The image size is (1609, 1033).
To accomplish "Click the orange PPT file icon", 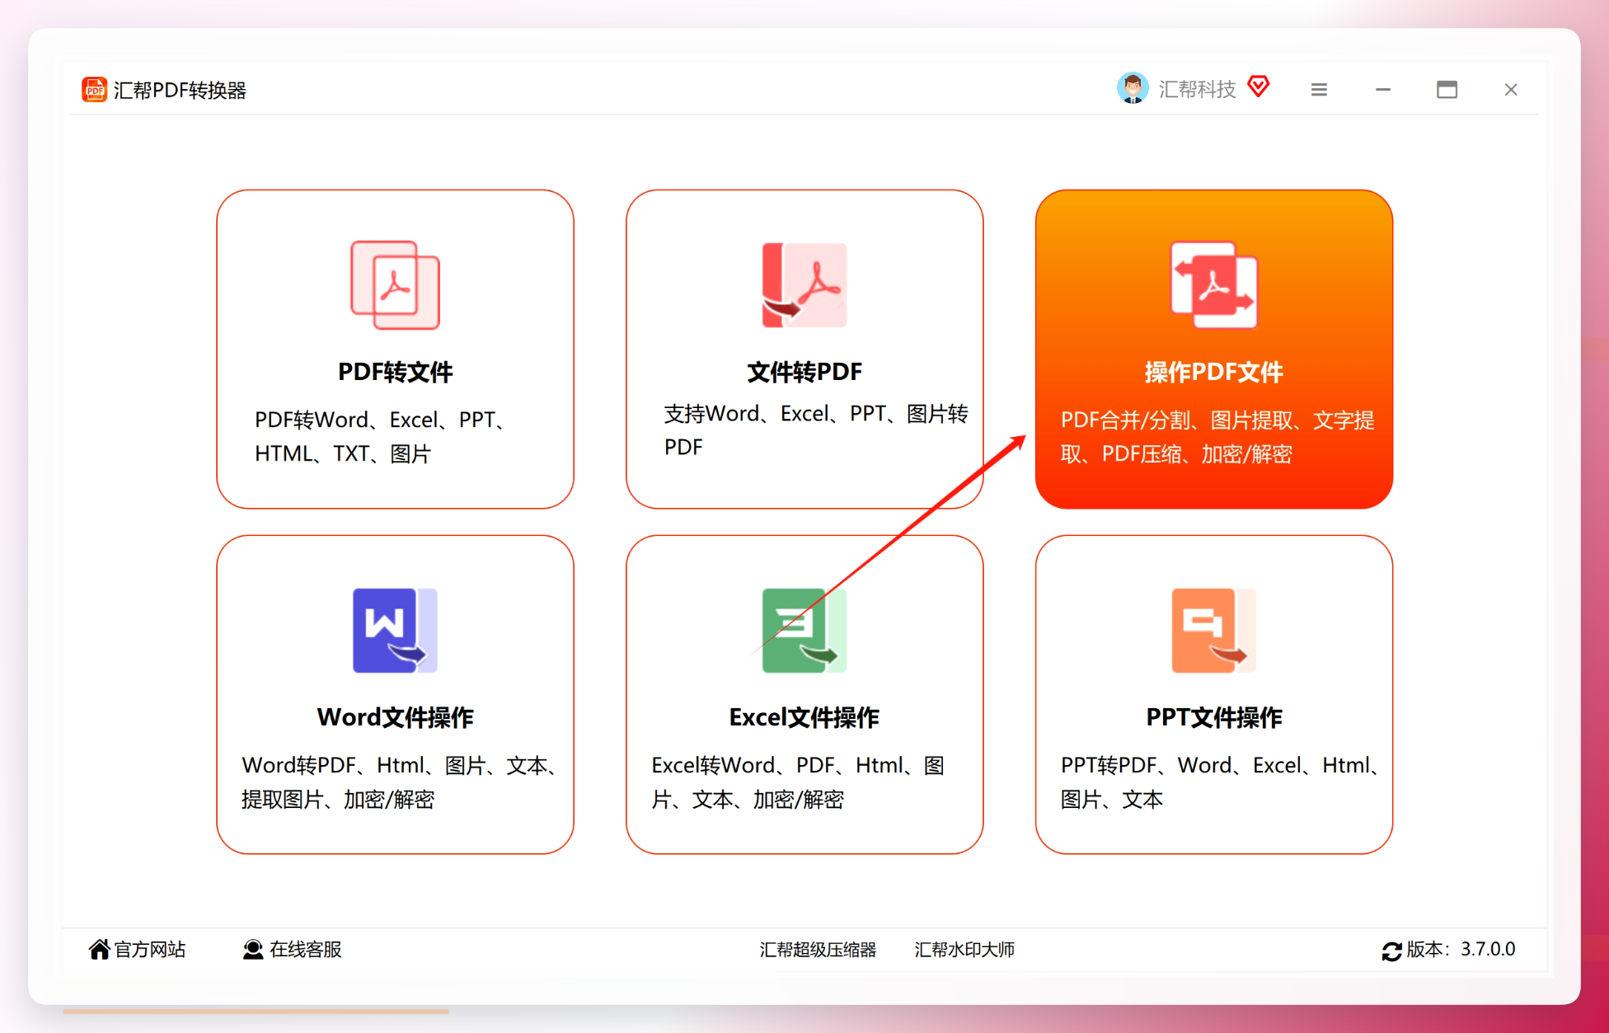I will pos(1213,631).
